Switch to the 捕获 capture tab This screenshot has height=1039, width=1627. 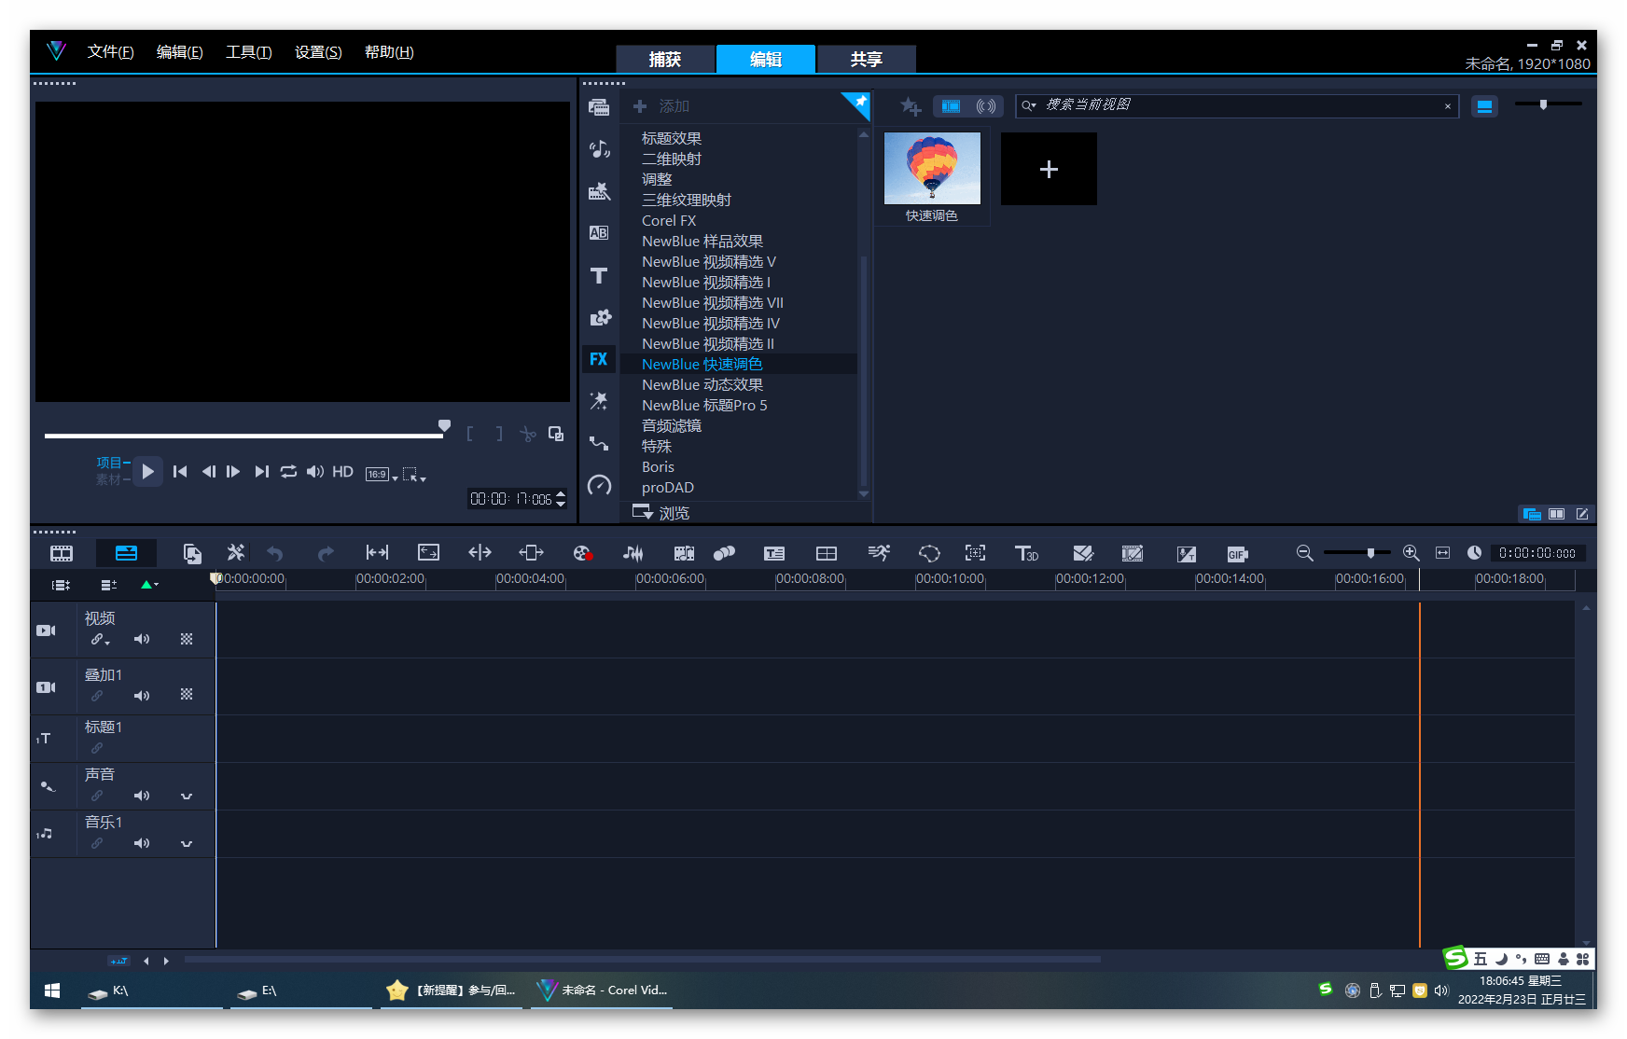tap(665, 59)
